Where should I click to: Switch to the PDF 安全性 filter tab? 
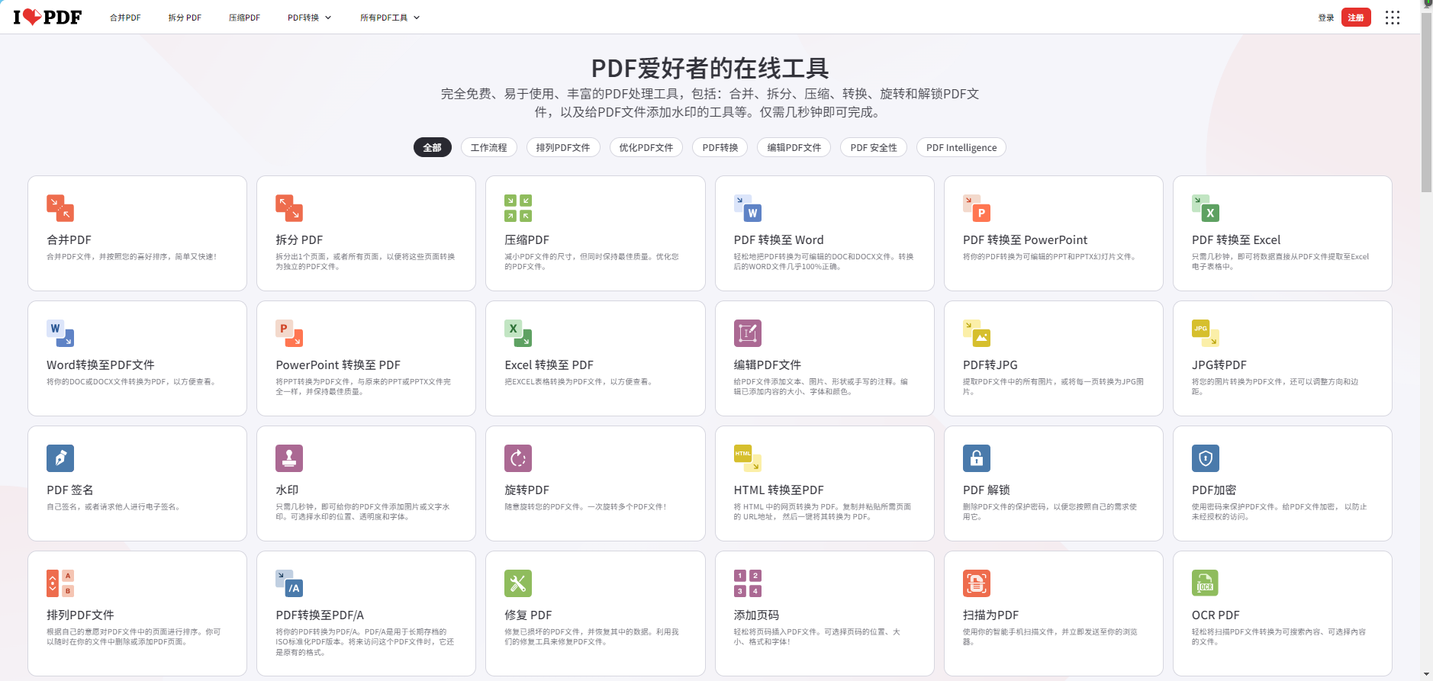tap(874, 148)
